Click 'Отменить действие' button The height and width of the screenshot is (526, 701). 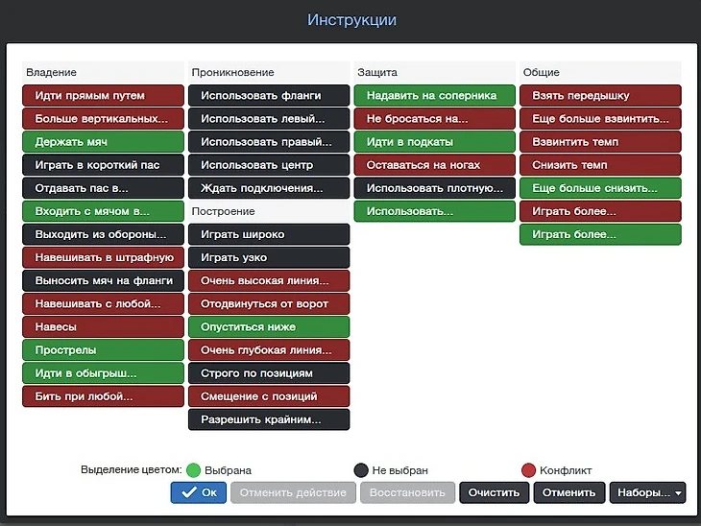click(293, 492)
